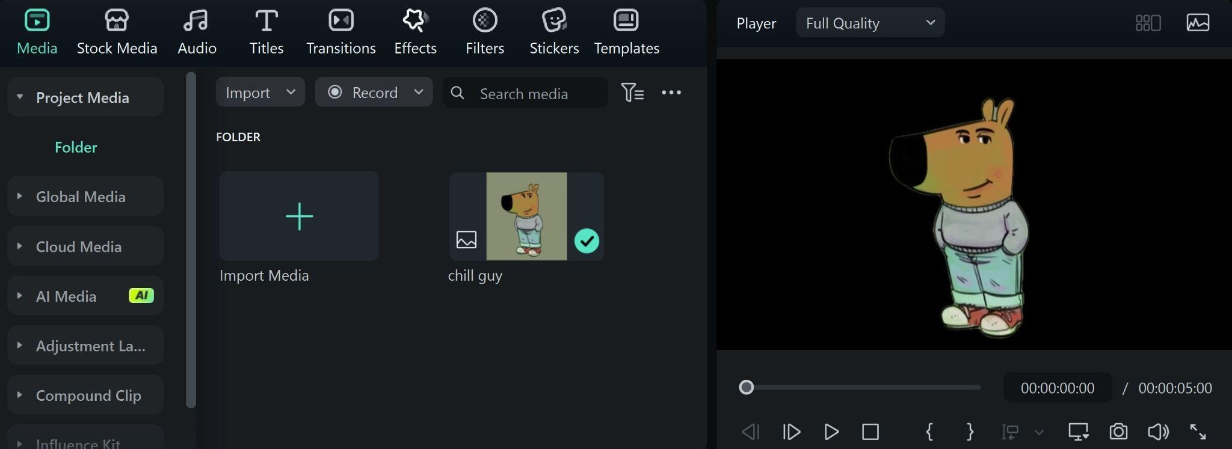The width and height of the screenshot is (1232, 449).
Task: Expand the Global Media section
Action: tap(20, 196)
